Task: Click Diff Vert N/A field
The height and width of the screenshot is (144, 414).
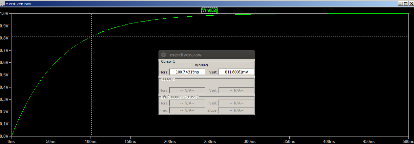Action: [x=236, y=103]
